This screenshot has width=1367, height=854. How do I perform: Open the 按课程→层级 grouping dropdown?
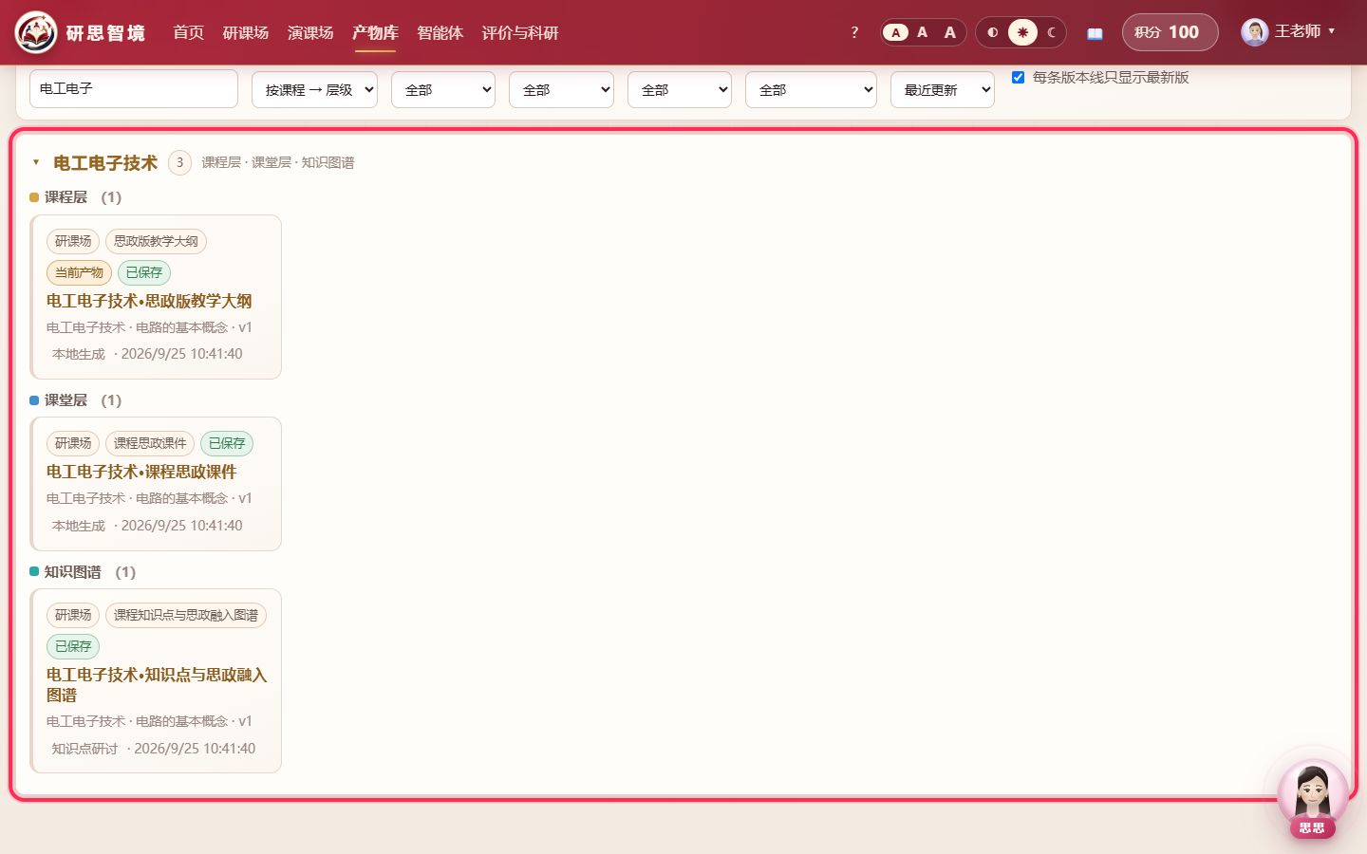click(x=314, y=89)
